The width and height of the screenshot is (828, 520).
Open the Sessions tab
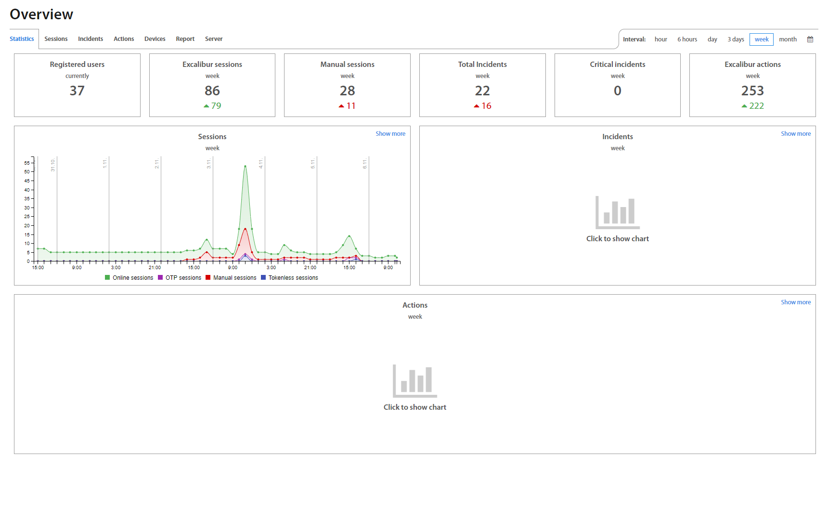(x=56, y=39)
